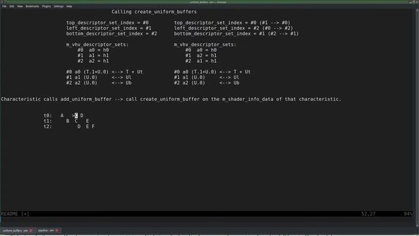Close the pipeline tab with its red icon
419x236 pixels.
[x=57, y=230]
